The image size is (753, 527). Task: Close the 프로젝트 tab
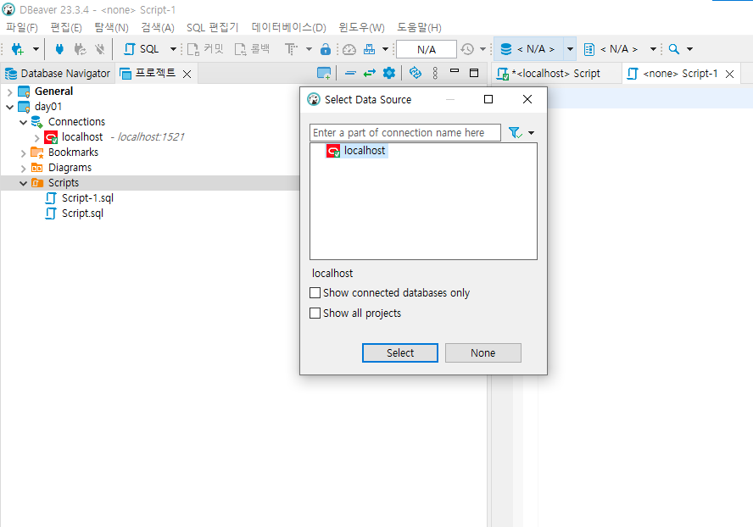point(187,74)
